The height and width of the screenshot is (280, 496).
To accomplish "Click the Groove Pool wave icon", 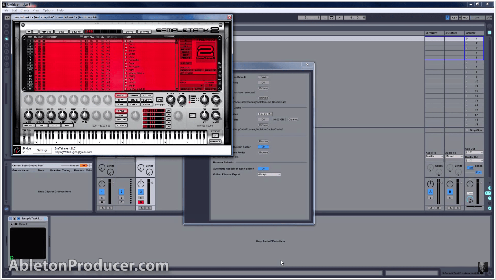I will pos(6,209).
